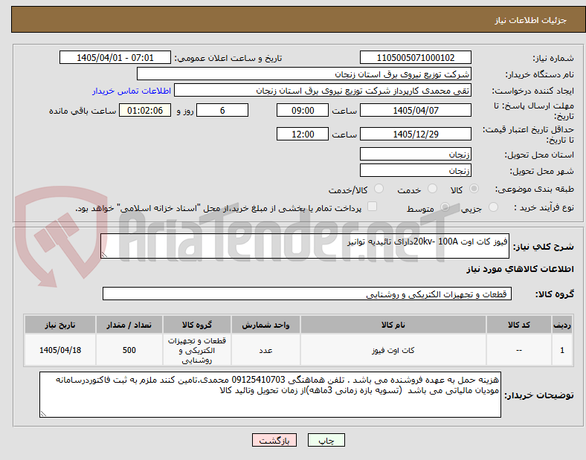Click the ردیف column header
The height and width of the screenshot is (460, 586).
[x=562, y=325]
